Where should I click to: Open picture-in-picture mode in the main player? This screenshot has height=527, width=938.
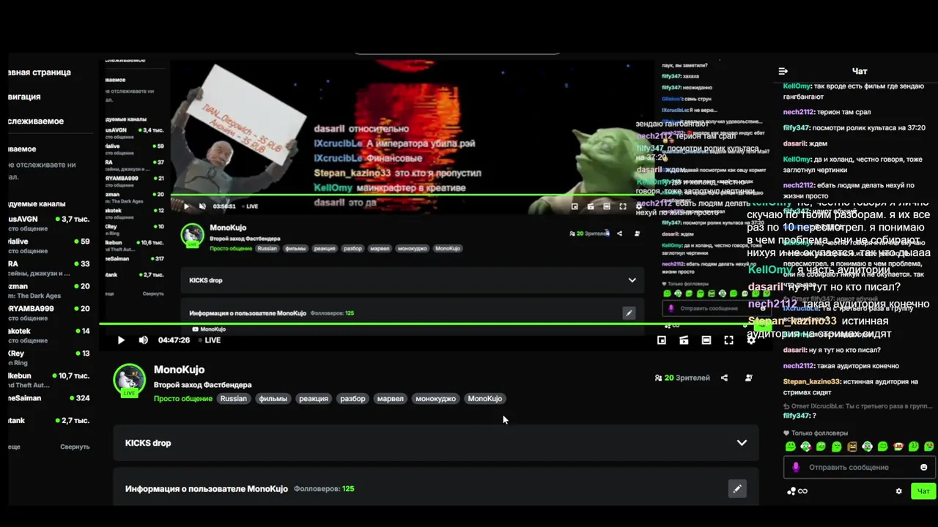661,340
